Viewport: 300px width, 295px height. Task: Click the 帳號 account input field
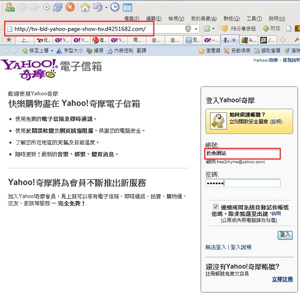pyautogui.click(x=242, y=154)
